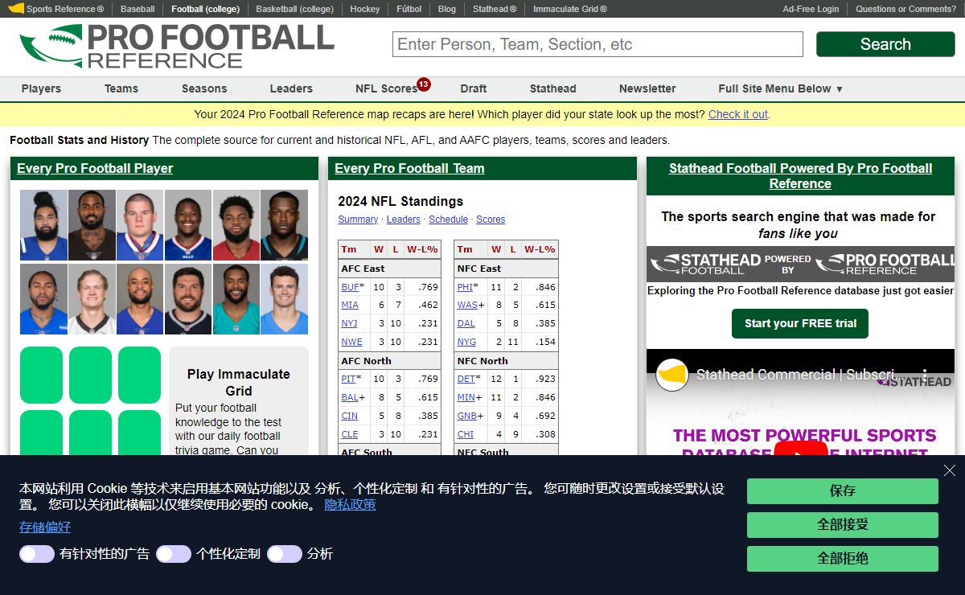The width and height of the screenshot is (965, 595).
Task: Click the NFL Scores notification badge 13
Action: pyautogui.click(x=424, y=84)
